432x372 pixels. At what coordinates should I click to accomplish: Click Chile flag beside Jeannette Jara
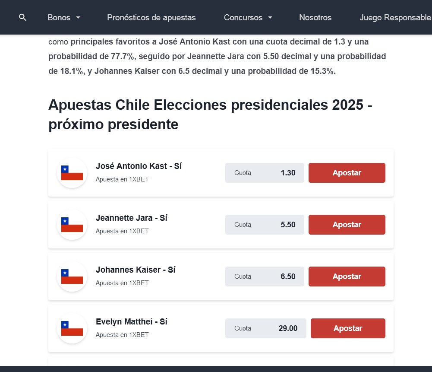[72, 225]
